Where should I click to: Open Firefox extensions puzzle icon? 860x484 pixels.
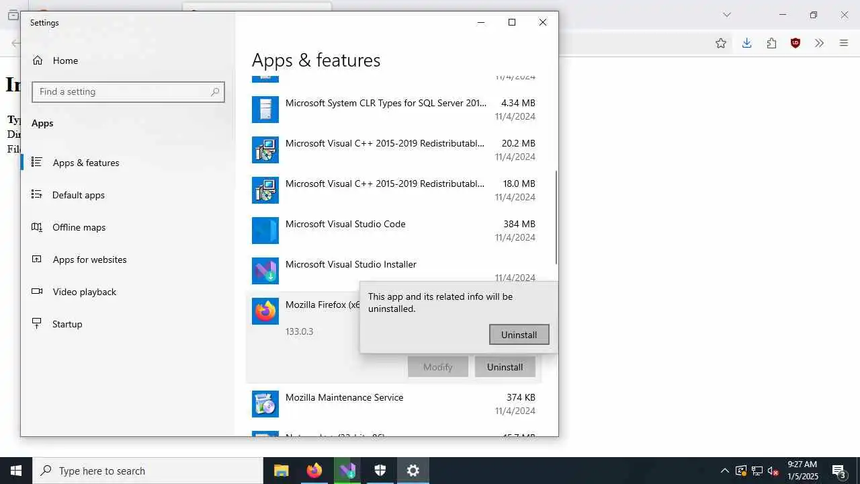[771, 43]
